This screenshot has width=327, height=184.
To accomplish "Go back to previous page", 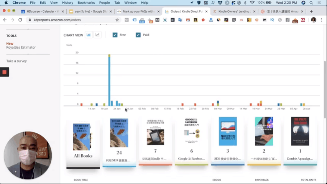I will (x=5, y=20).
